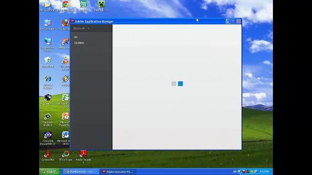The image size is (312, 175).
Task: Select All in the Application Manager sidebar
Action: click(x=76, y=37)
